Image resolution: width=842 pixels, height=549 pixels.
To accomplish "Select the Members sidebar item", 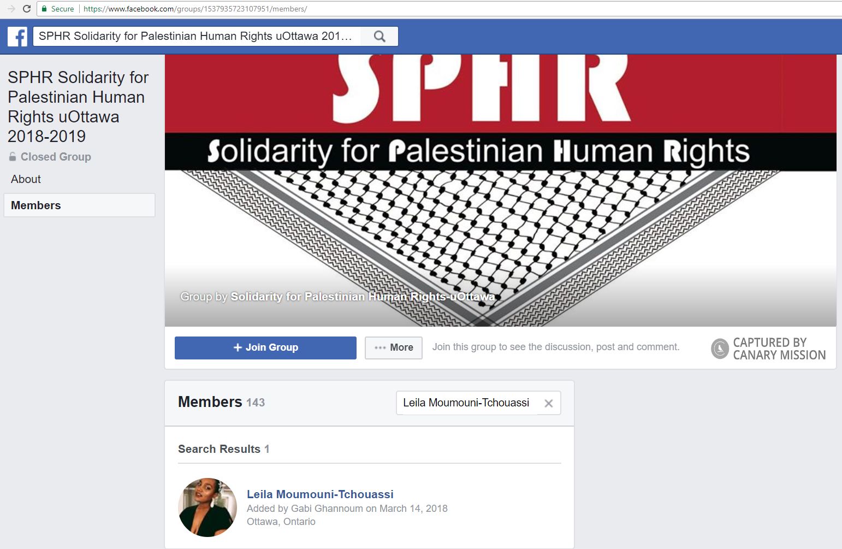I will coord(79,205).
